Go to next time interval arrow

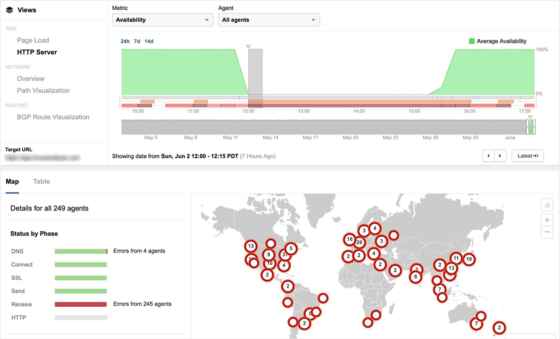[500, 156]
